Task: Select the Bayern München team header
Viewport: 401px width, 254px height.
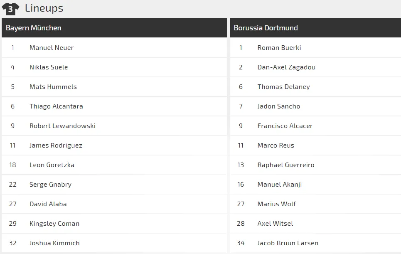Action: coord(34,28)
